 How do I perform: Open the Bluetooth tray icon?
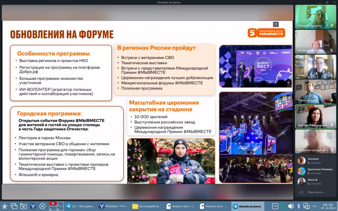click(299, 206)
